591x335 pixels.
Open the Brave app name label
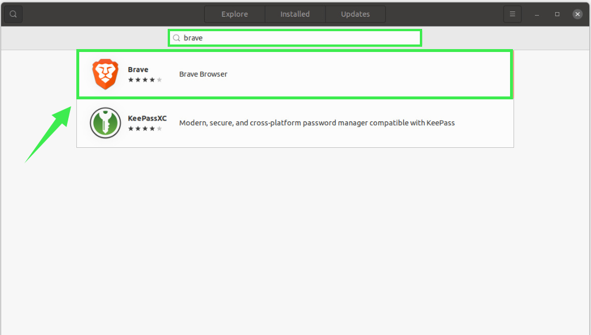(138, 70)
